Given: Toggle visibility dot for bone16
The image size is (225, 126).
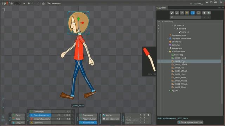Looking at the screenshot, I should point(159,32).
